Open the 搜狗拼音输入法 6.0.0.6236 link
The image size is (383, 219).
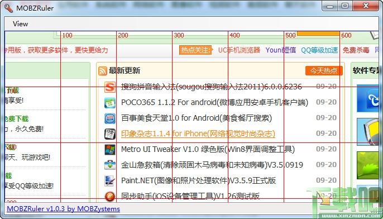[x=212, y=87]
